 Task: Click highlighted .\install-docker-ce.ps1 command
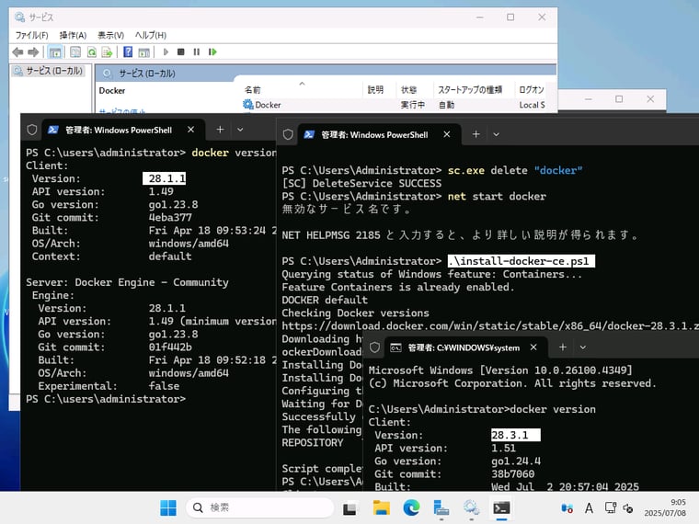[521, 261]
